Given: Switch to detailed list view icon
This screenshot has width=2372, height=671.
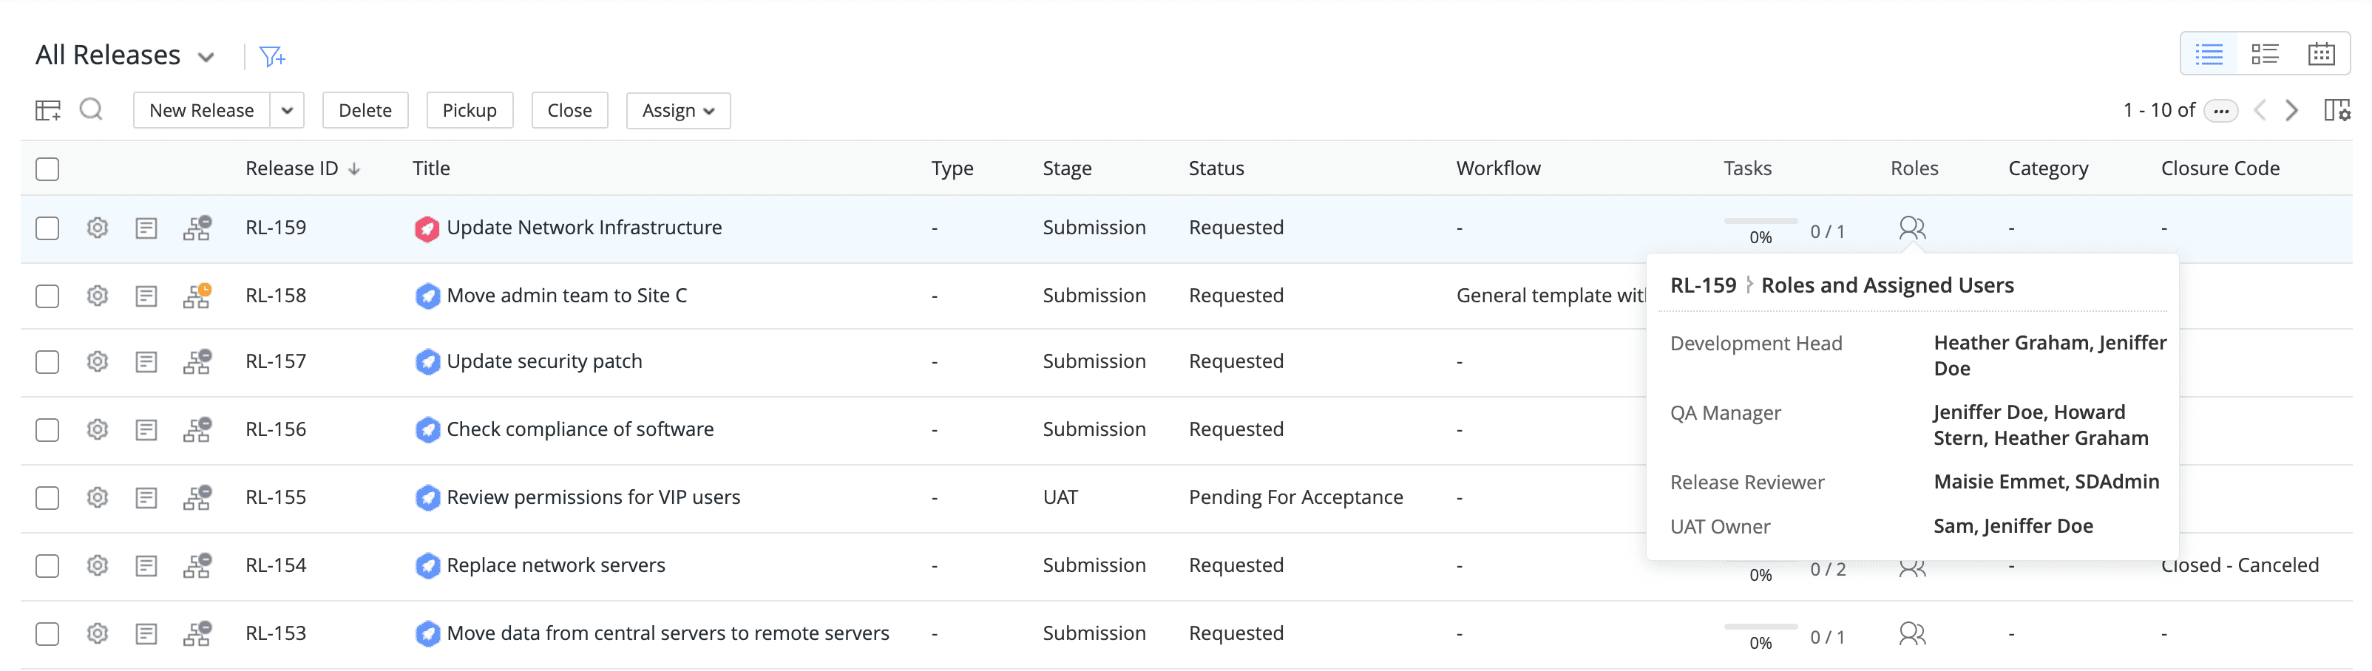Looking at the screenshot, I should pyautogui.click(x=2264, y=54).
